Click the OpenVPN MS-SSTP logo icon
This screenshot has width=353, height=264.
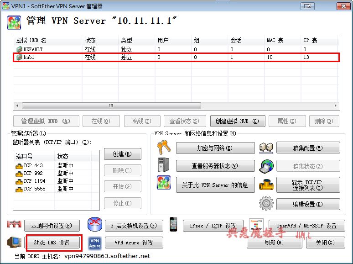(x=256, y=225)
